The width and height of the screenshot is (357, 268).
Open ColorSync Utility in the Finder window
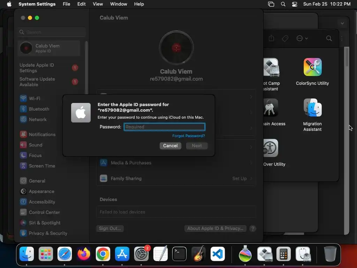312,72
